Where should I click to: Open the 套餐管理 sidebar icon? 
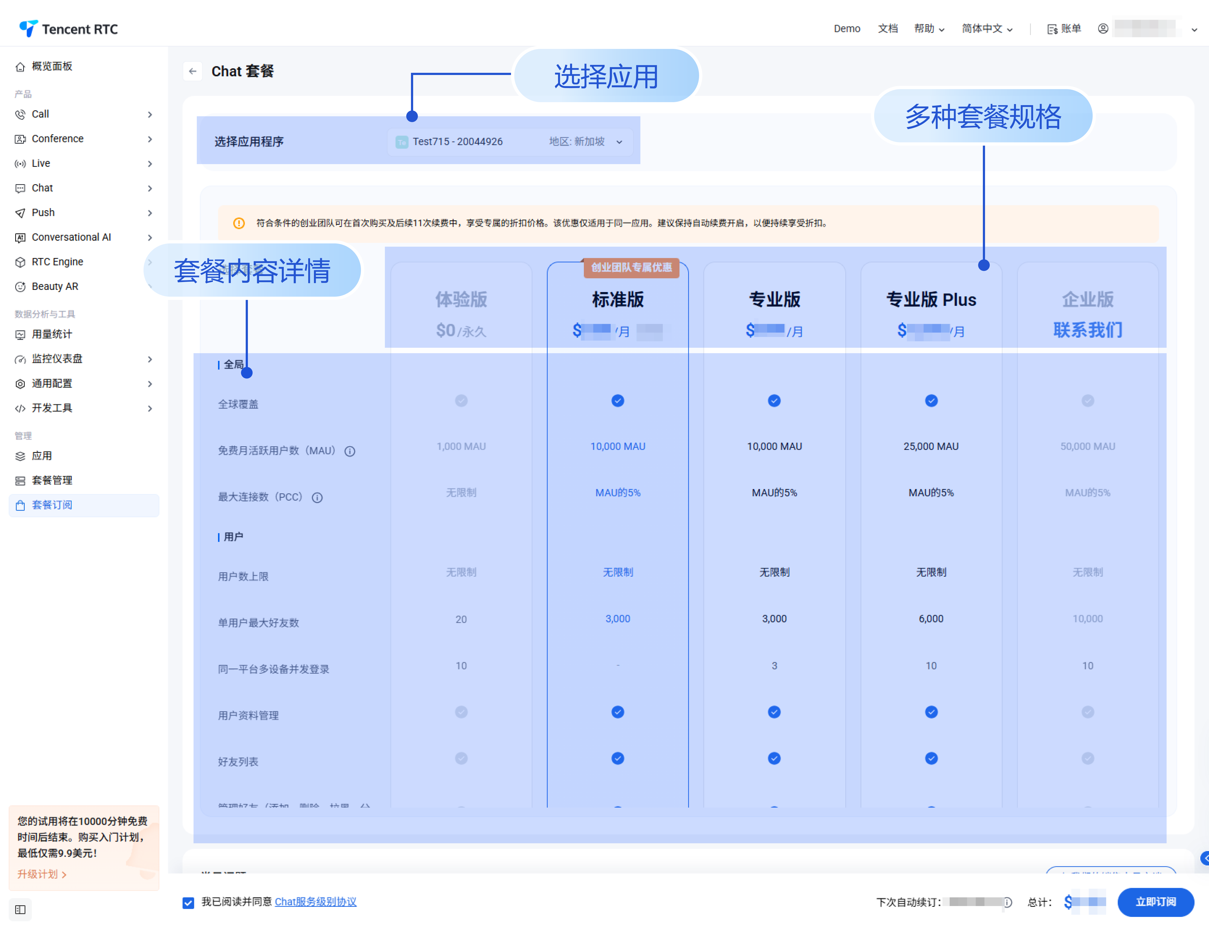[20, 481]
